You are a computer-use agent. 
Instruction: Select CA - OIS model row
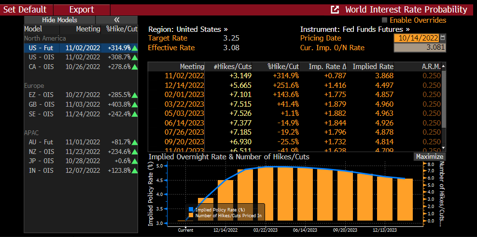(81, 67)
